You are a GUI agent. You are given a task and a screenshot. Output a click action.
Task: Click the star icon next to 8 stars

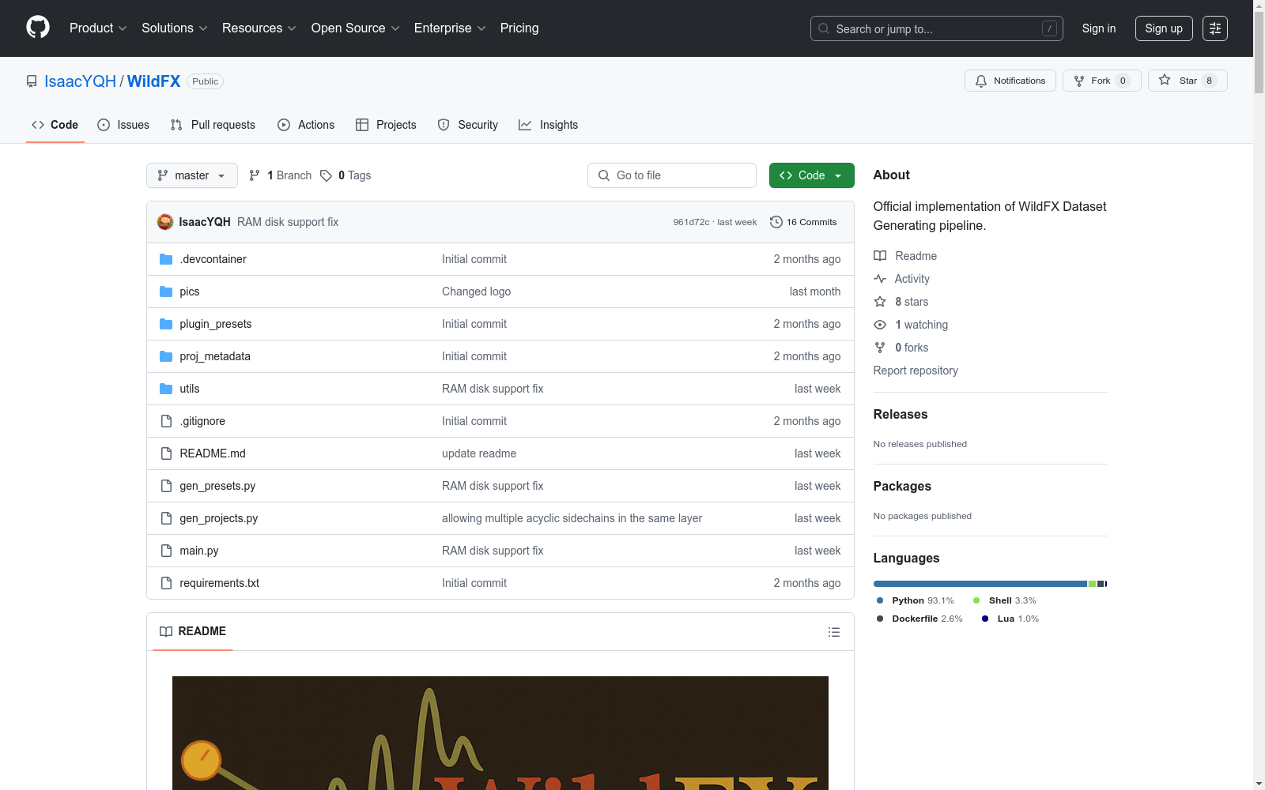tap(880, 302)
